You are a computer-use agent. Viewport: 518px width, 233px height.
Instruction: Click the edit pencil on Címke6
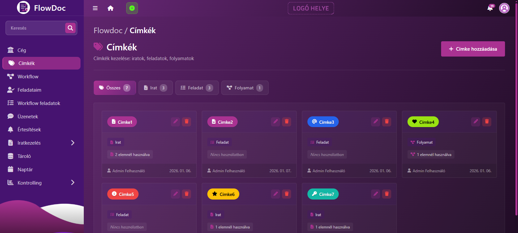pyautogui.click(x=275, y=194)
